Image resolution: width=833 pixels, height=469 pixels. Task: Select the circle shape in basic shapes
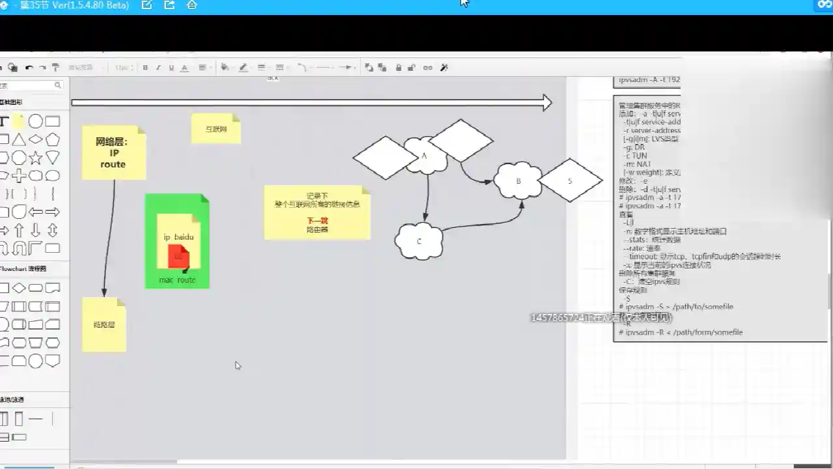pos(36,121)
